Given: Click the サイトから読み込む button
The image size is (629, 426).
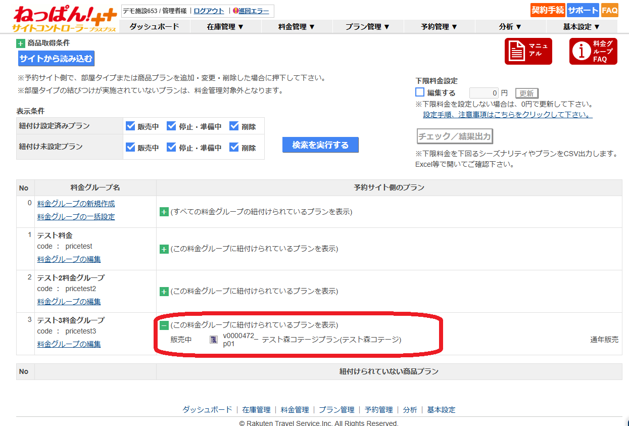Looking at the screenshot, I should pyautogui.click(x=56, y=59).
